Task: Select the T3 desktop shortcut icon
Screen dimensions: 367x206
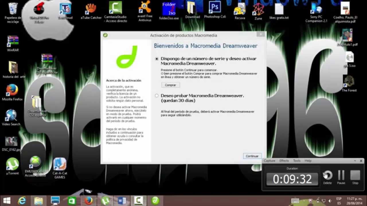Action: [65, 11]
